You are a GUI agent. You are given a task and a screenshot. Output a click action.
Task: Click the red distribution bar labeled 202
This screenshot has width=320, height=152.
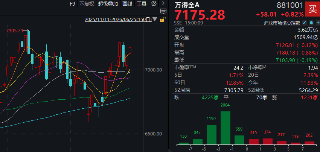pos(309,143)
